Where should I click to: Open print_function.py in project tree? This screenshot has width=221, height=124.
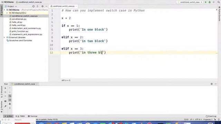20,31
